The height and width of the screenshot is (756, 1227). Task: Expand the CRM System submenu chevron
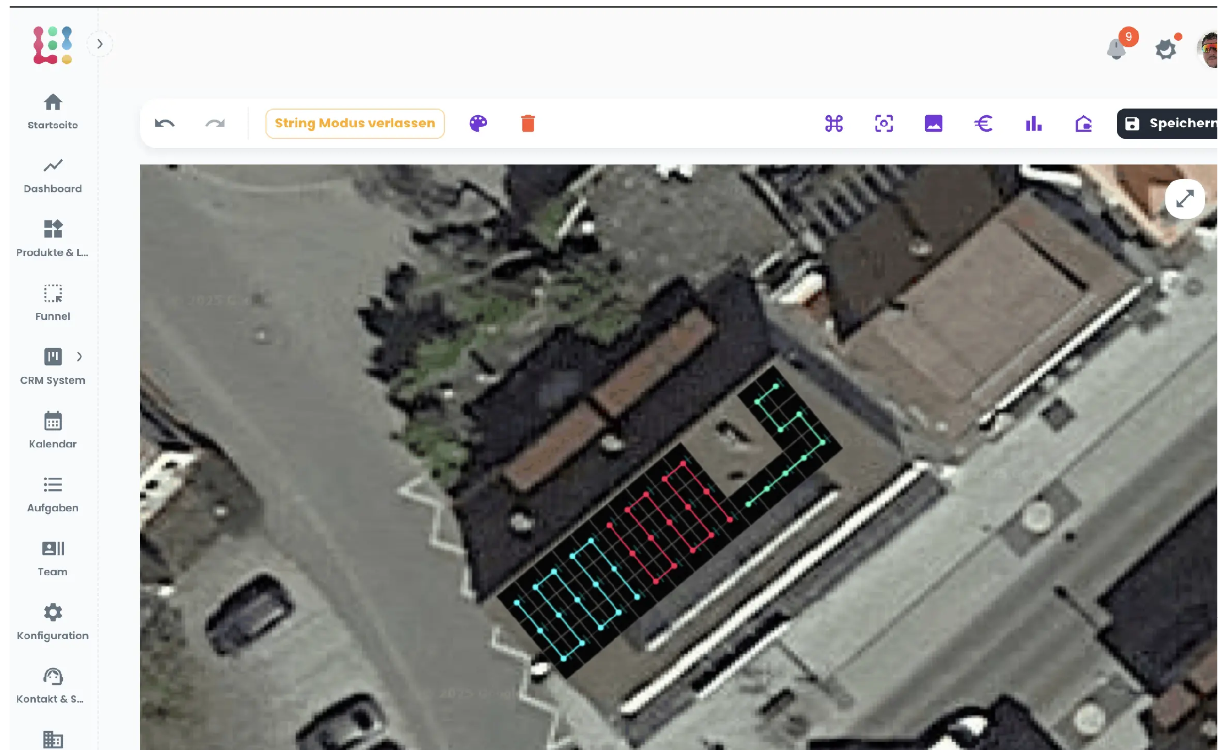click(79, 357)
